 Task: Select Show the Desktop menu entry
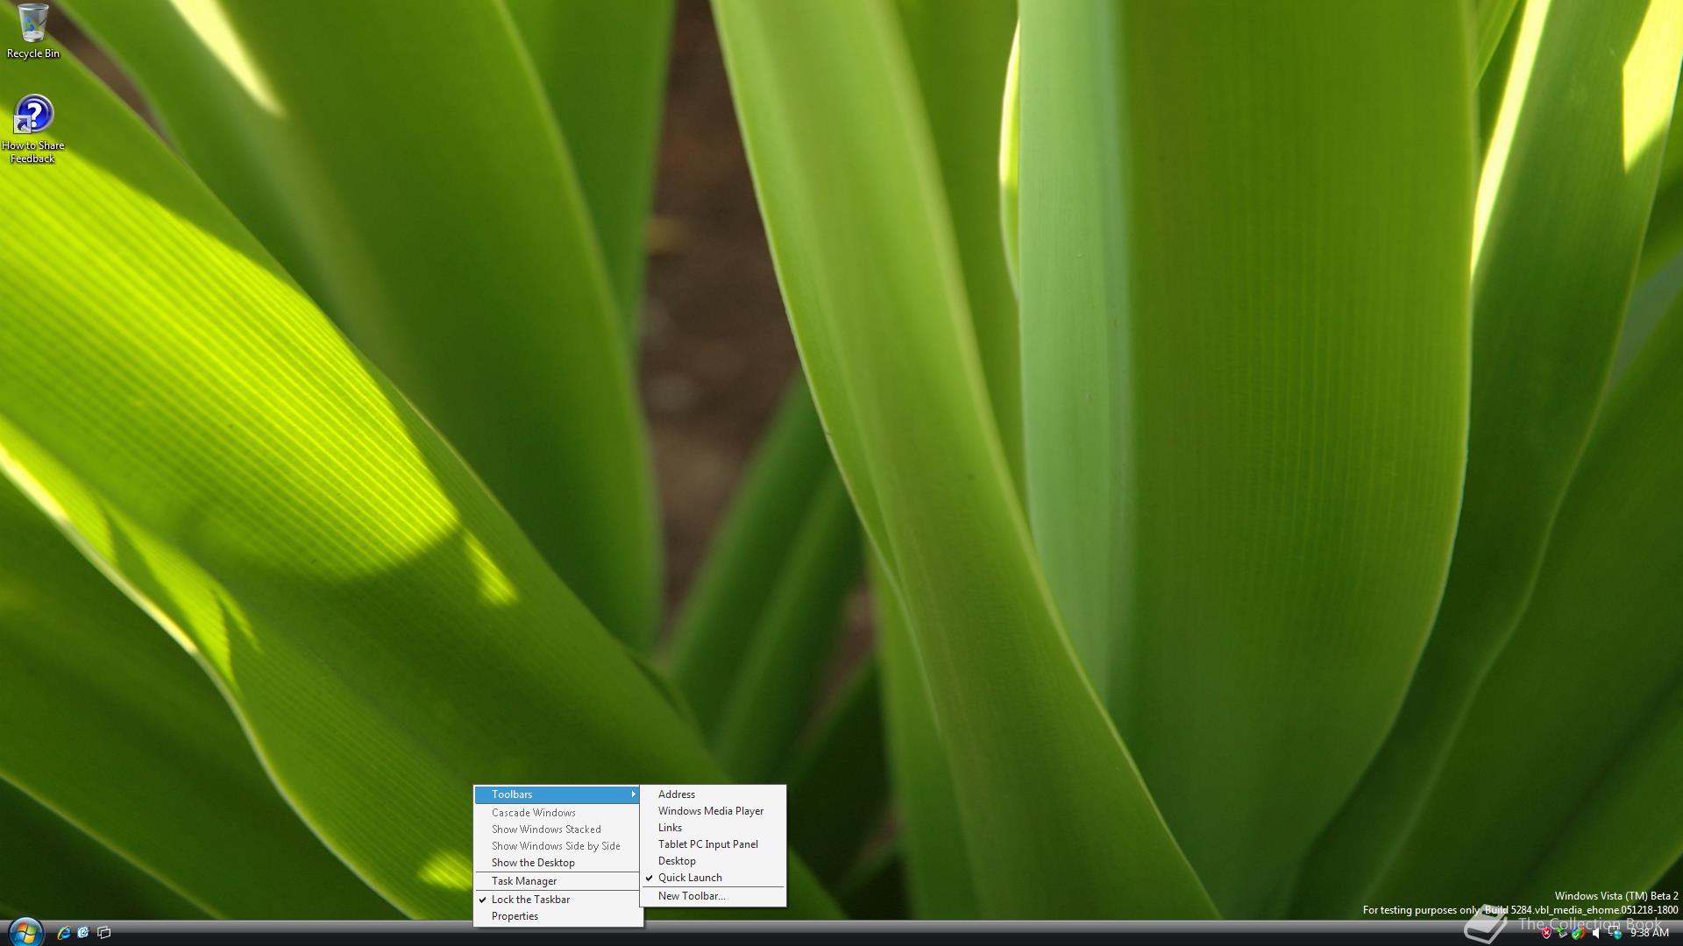tap(533, 863)
